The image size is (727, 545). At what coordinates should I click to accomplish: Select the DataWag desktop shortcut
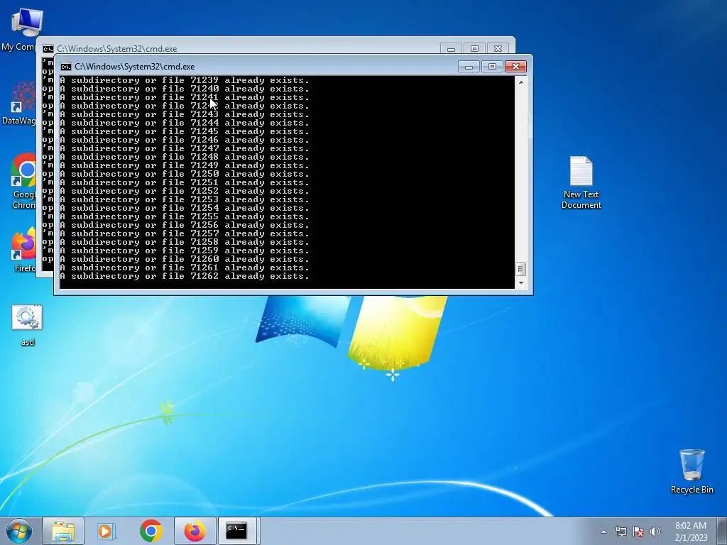click(21, 103)
